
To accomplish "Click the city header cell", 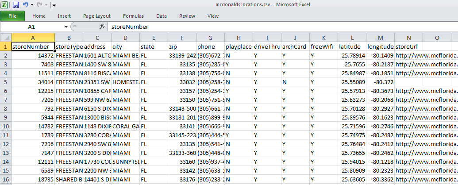I will tap(126, 46).
